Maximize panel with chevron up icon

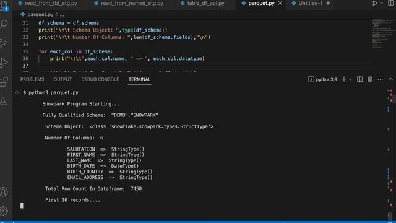coord(390,79)
